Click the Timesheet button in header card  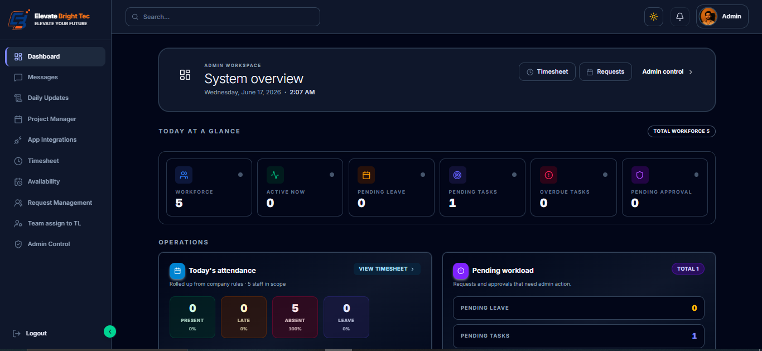547,72
